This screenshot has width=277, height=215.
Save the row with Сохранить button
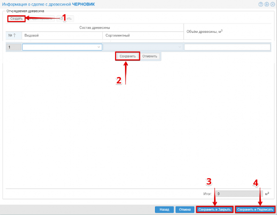[127, 56]
